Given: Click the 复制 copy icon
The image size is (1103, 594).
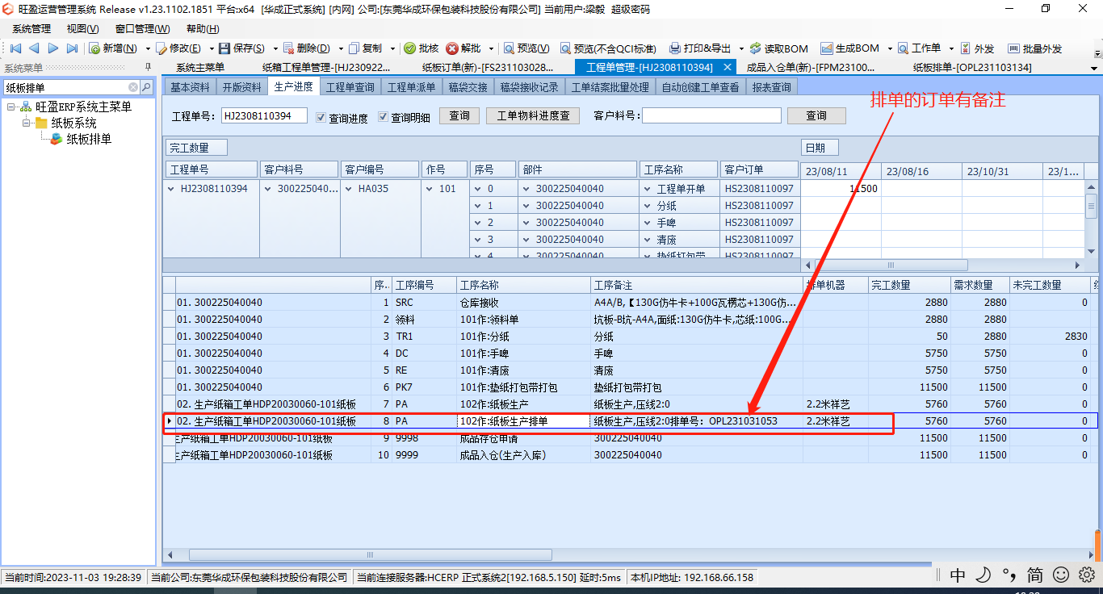Looking at the screenshot, I should (x=354, y=48).
